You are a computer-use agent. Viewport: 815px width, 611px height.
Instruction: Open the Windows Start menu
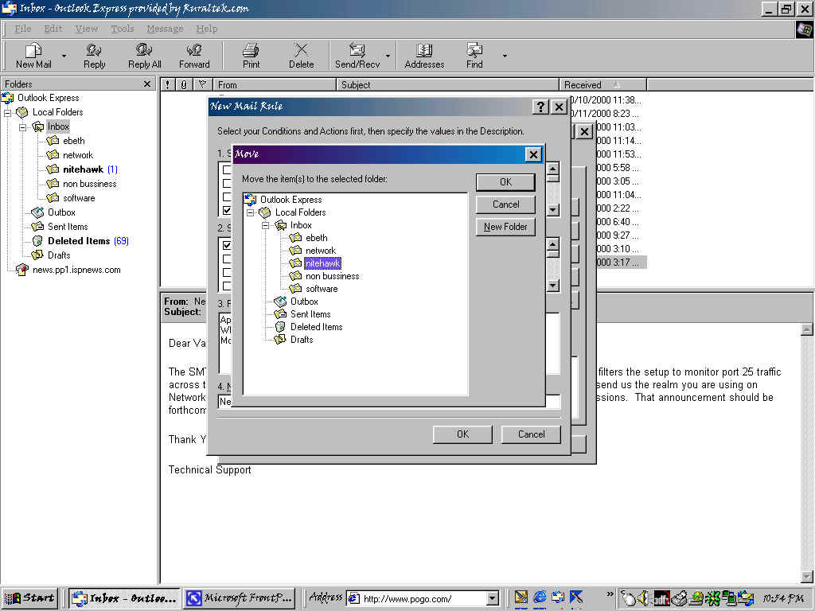point(30,598)
